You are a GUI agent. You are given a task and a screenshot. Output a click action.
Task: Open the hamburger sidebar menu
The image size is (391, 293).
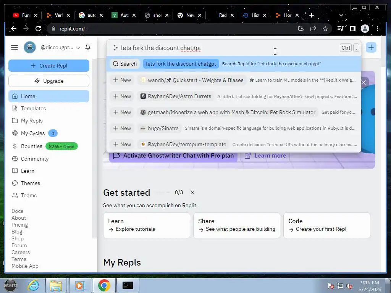click(x=15, y=47)
